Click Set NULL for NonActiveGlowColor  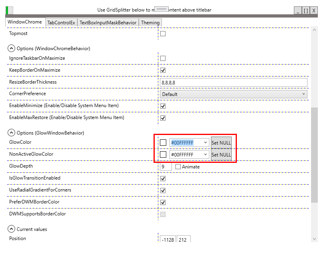click(221, 154)
